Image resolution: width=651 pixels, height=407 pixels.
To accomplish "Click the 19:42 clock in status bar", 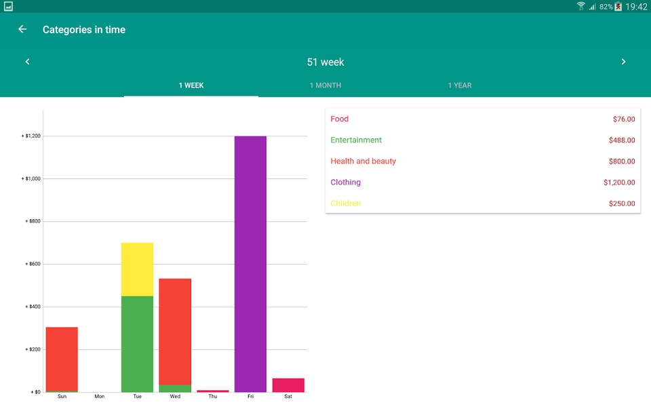I will point(636,6).
